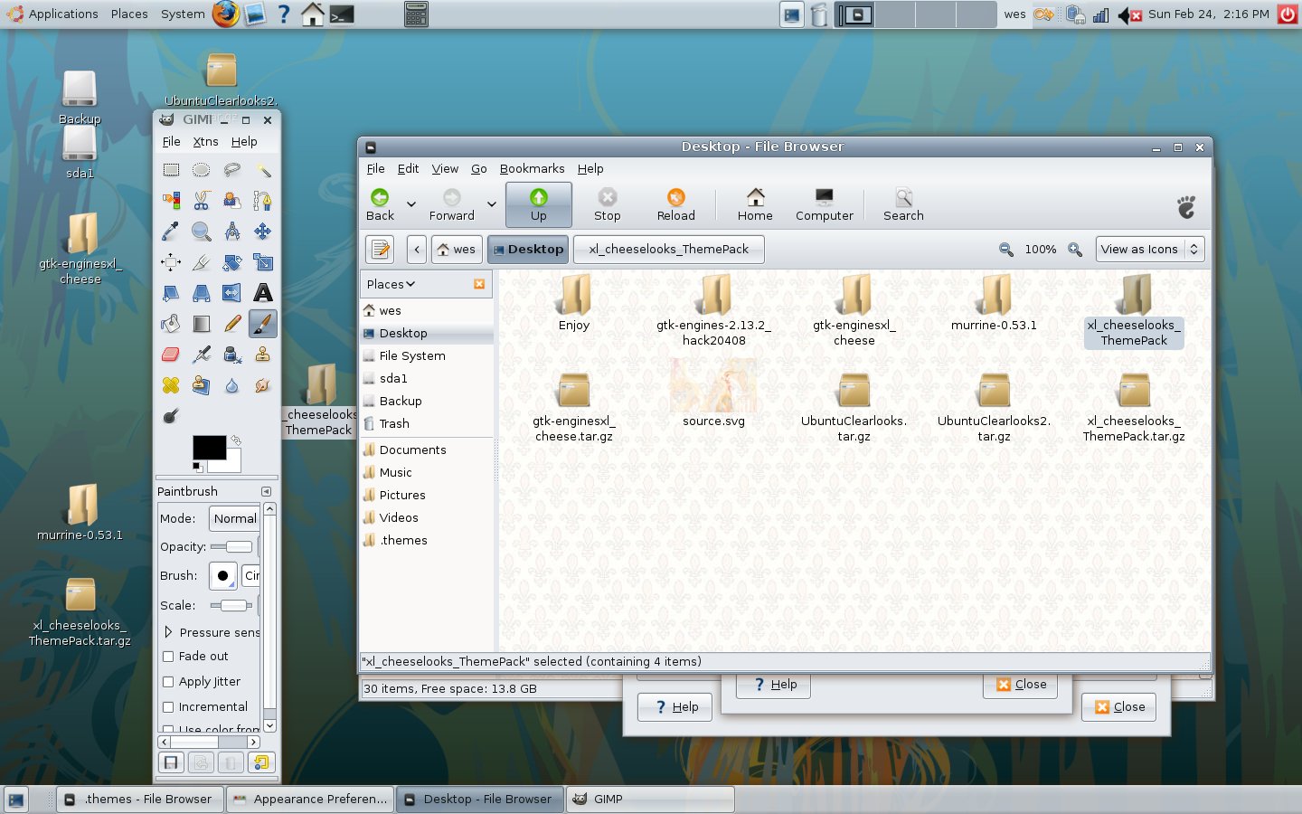Screen dimensions: 1302x814
Task: Choose the Text tool letter A
Action: coord(263,293)
